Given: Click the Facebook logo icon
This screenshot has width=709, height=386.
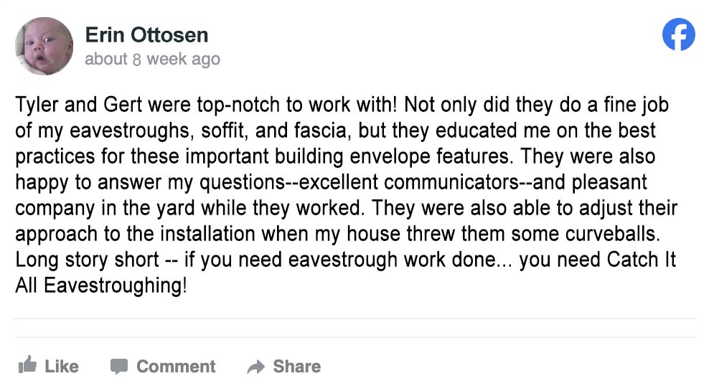Looking at the screenshot, I should point(678,34).
